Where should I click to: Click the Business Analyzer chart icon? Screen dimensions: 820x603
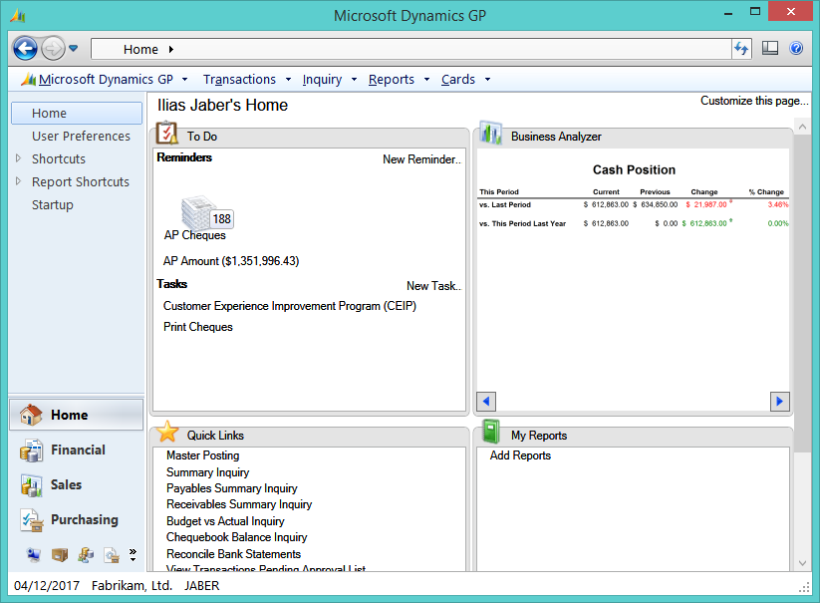(x=491, y=133)
